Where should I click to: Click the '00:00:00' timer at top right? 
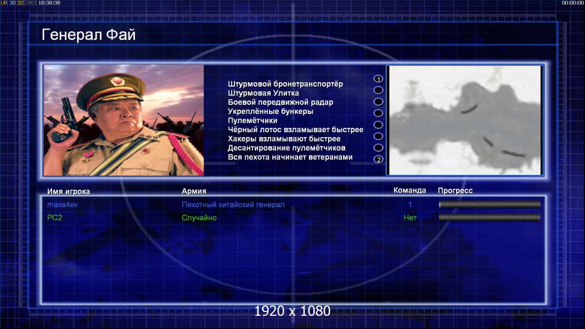pyautogui.click(x=573, y=3)
